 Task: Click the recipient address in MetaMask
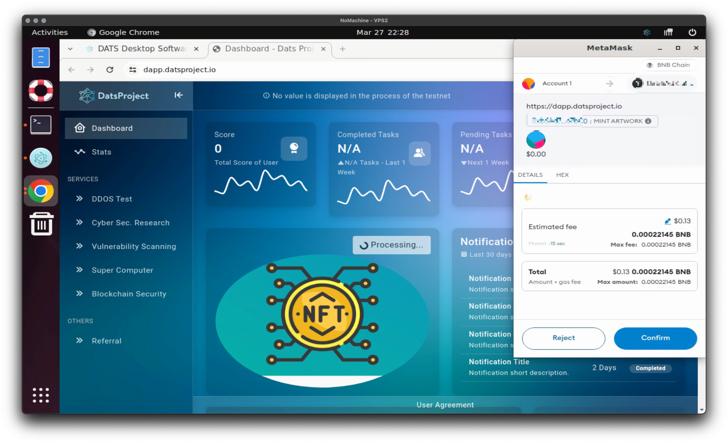[x=664, y=83]
